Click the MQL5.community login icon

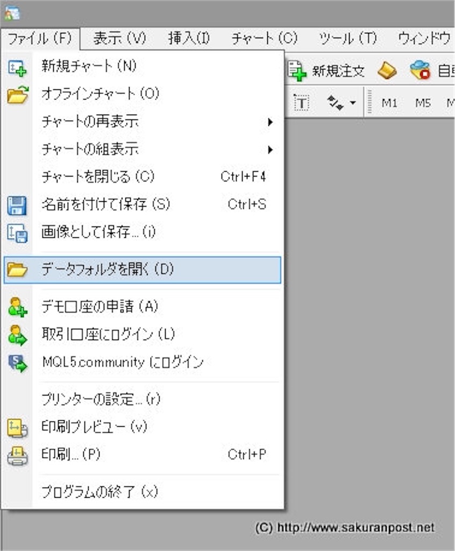[16, 362]
